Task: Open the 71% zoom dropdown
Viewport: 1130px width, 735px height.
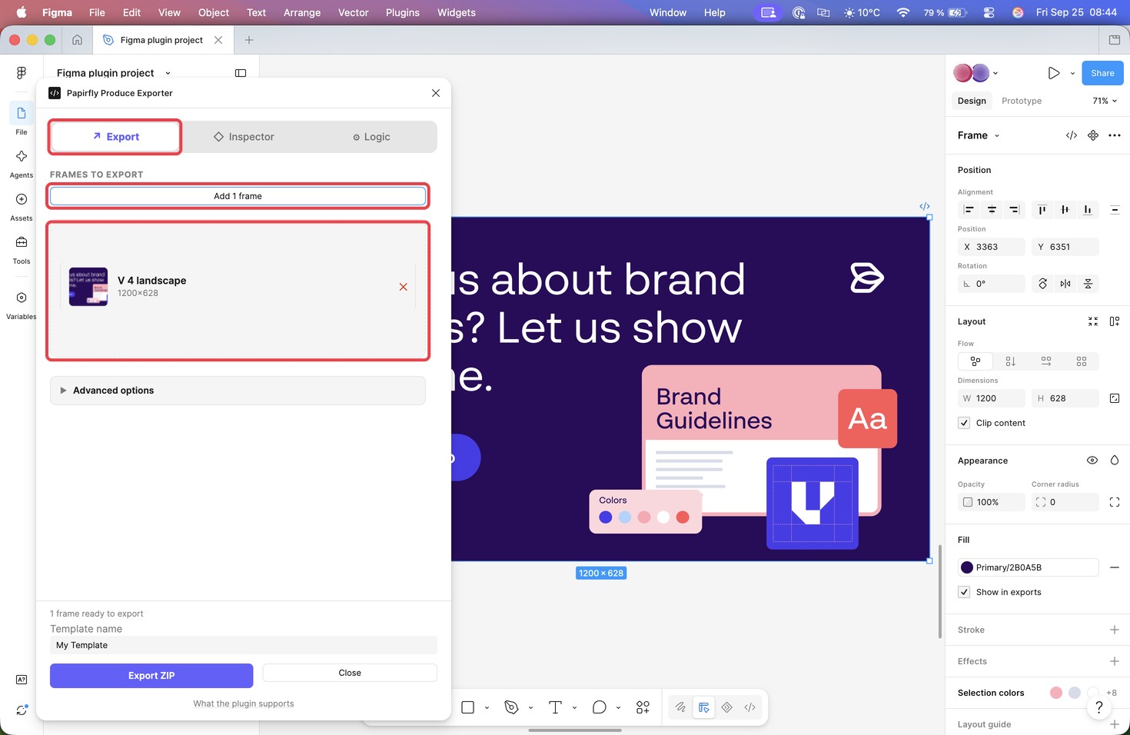Action: (1105, 101)
